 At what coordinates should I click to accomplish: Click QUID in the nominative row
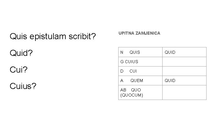pos(170,52)
